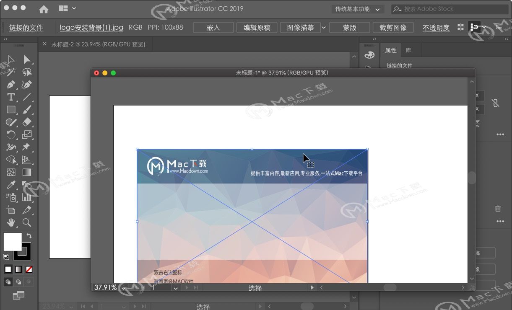Select the Scale tool
The height and width of the screenshot is (310, 512).
27,135
